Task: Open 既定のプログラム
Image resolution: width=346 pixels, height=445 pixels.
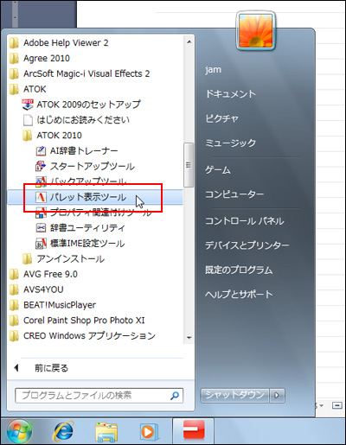Action: tap(239, 270)
